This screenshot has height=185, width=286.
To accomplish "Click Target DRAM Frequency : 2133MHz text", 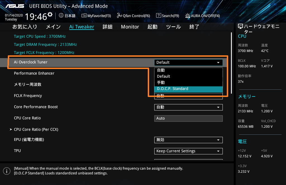I will (x=46, y=44).
